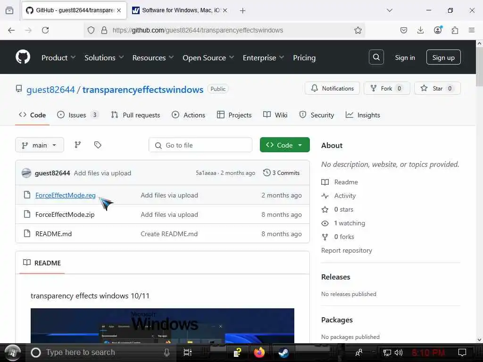Viewport: 483px width, 362px height.
Task: Click the network tray icon
Action: click(387, 352)
